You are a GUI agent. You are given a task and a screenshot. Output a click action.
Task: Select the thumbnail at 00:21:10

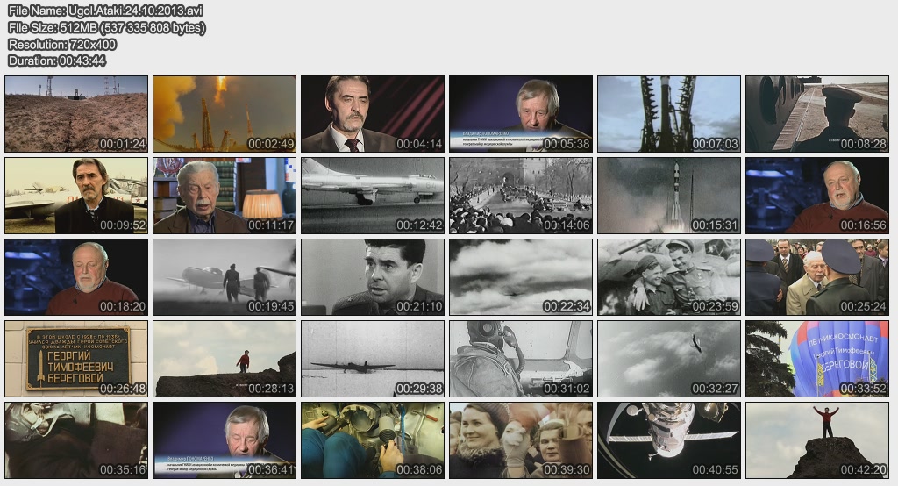coord(373,277)
